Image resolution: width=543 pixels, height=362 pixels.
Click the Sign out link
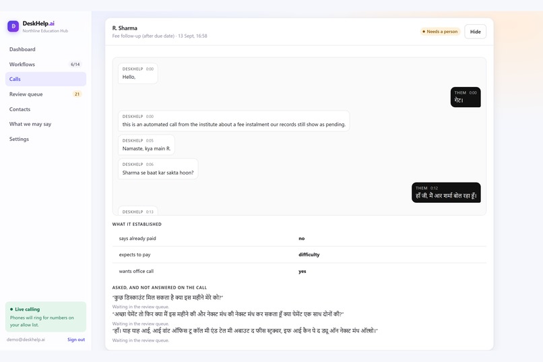76,340
